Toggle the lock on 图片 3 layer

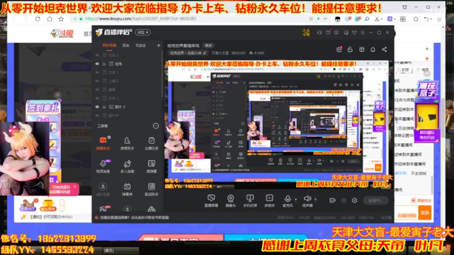coord(104,107)
